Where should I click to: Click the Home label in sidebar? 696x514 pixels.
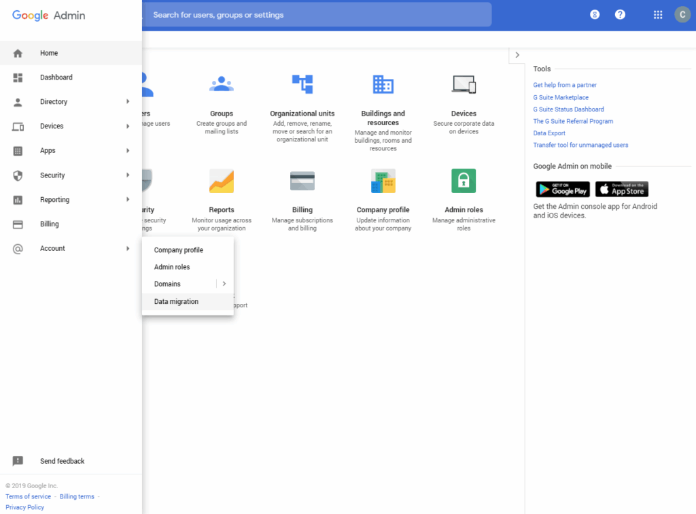[x=49, y=53]
